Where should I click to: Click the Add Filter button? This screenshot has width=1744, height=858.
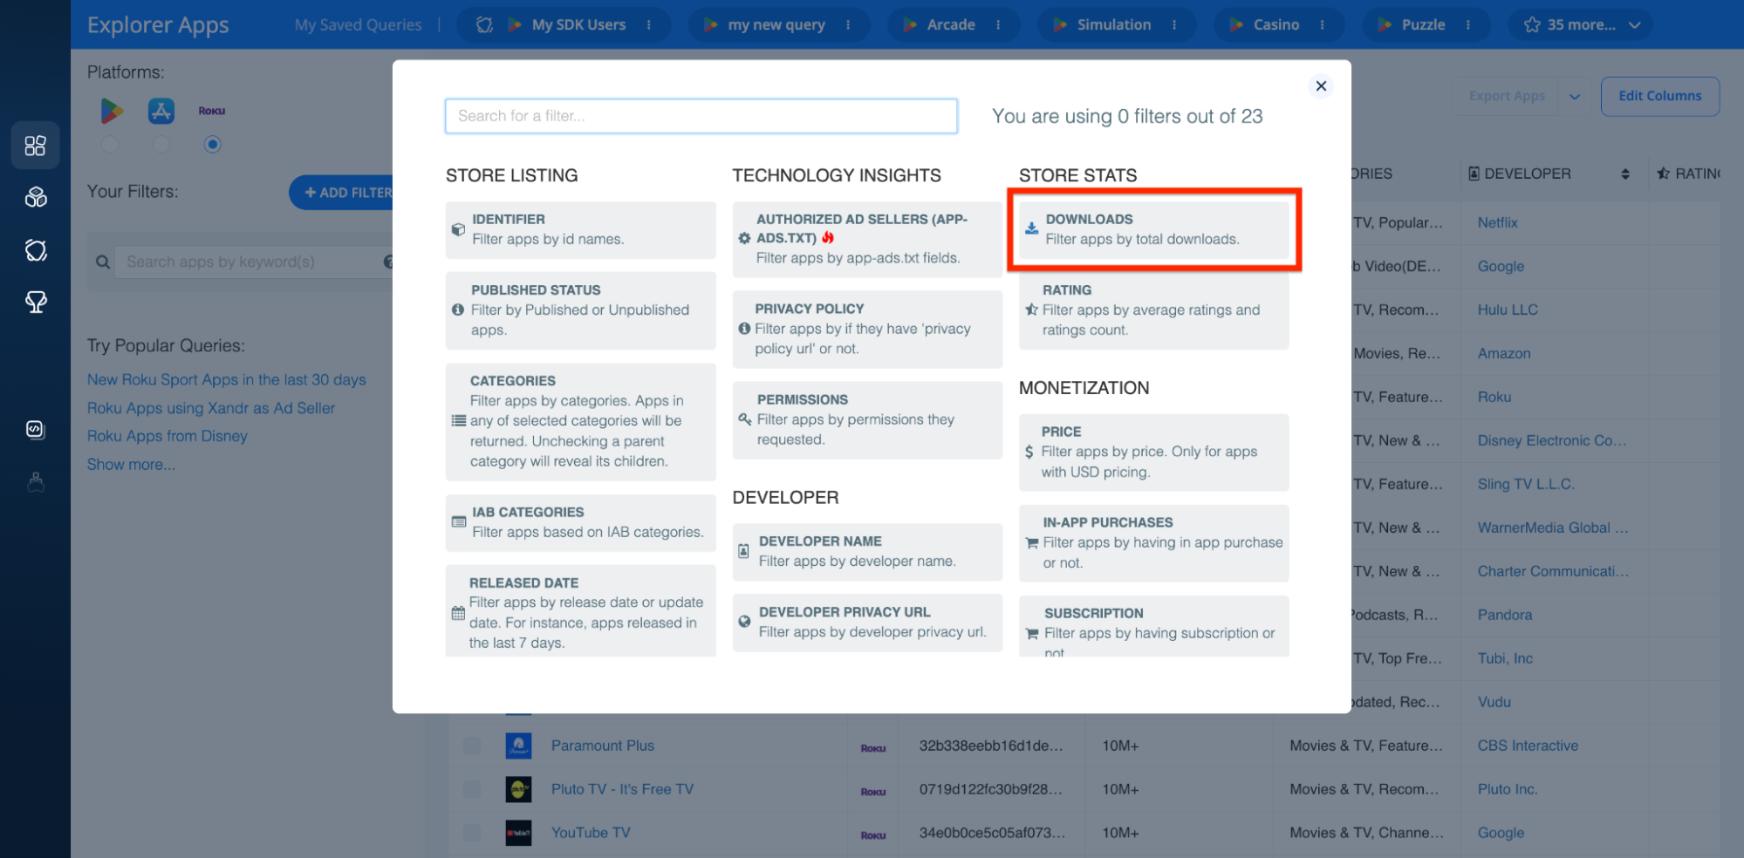[341, 192]
